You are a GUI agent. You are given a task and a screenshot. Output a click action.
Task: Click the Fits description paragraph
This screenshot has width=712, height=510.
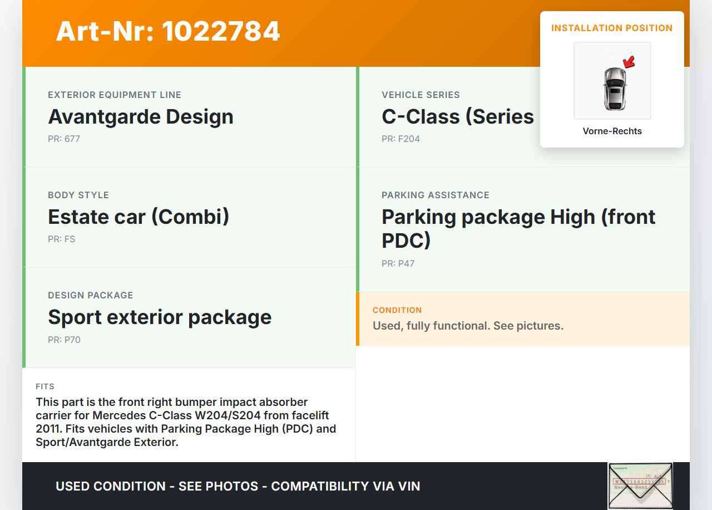click(x=186, y=422)
